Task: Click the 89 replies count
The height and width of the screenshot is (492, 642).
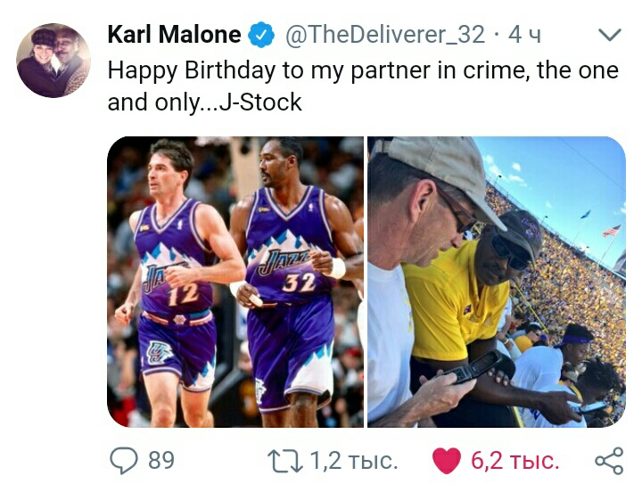Action: [161, 461]
